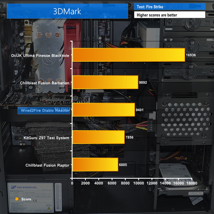214x214 pixels.
Task: Click the Chillblast Fusion Barbarian bar
Action: click(106, 82)
